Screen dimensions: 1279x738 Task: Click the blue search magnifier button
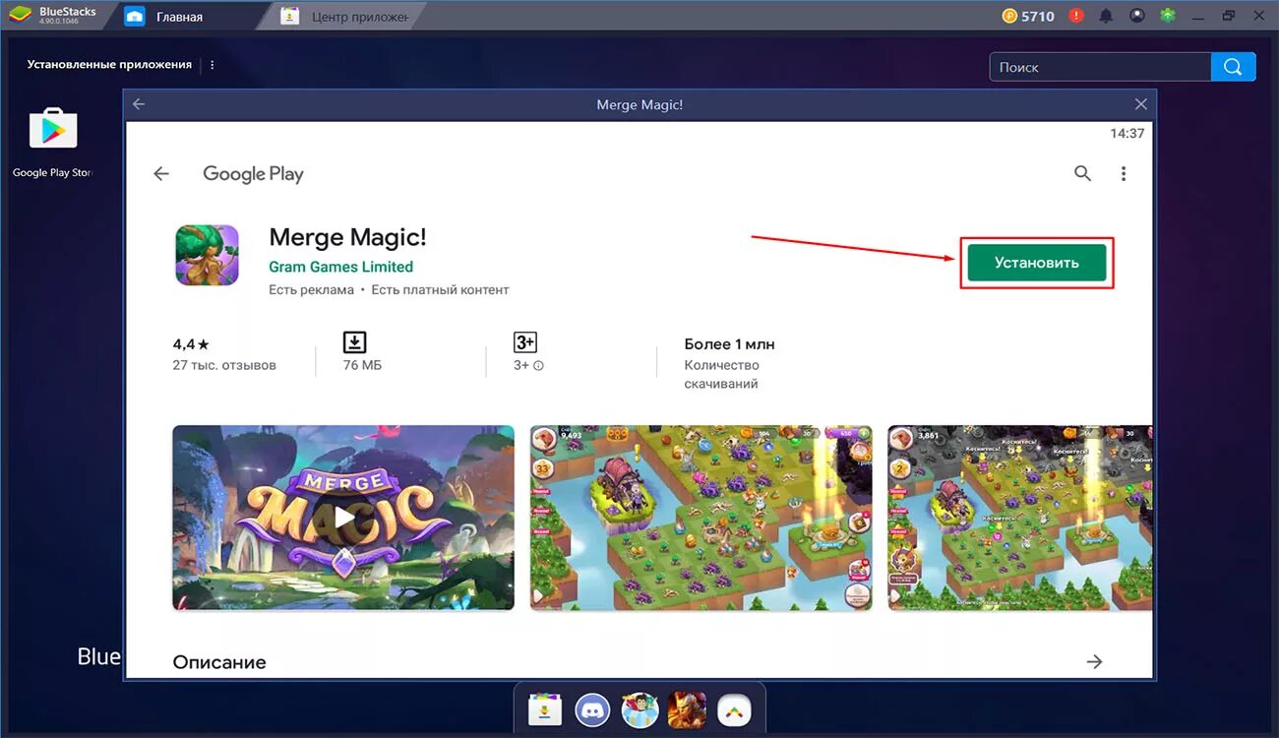pyautogui.click(x=1234, y=67)
